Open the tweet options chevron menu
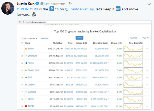Image resolution: width=154 pixels, height=111 pixels. 149,4
